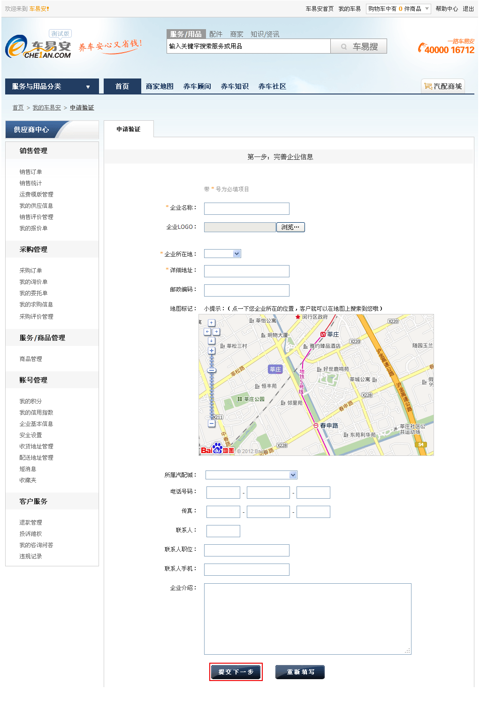Click the 邮政编码 input field
480x705 pixels.
tap(247, 290)
